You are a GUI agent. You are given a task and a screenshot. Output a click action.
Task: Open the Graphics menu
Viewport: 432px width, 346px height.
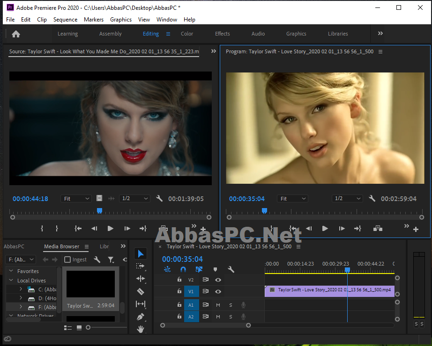click(121, 20)
